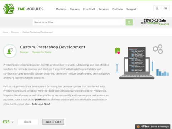Screen dimensions: 172x129
Task: Click the customer support avatar icon
Action: click(10, 51)
